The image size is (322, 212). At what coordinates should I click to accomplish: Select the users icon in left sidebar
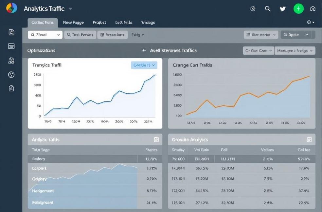tap(11, 60)
